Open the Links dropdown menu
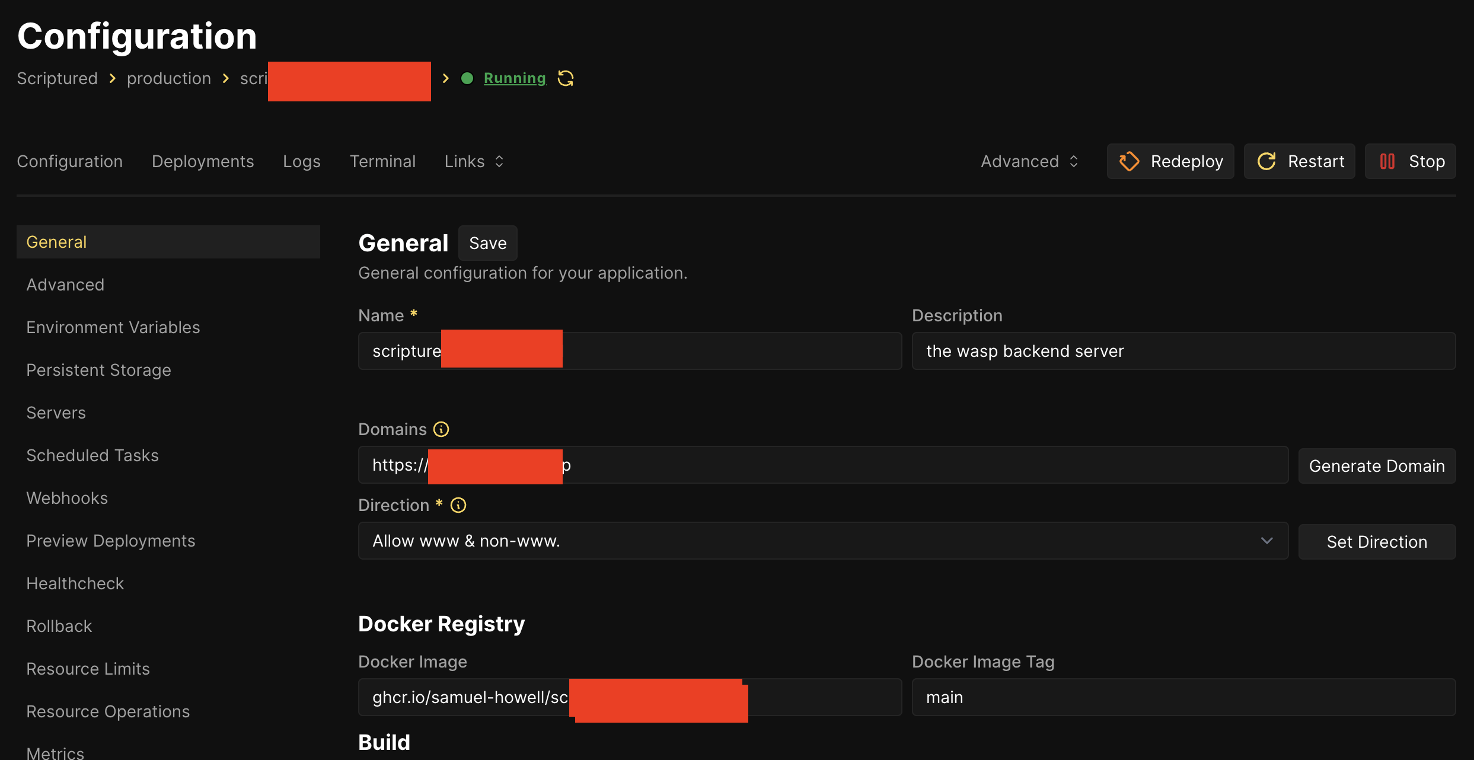The height and width of the screenshot is (760, 1474). 474,161
